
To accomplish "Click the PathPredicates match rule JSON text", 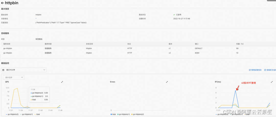I will (x=61, y=23).
